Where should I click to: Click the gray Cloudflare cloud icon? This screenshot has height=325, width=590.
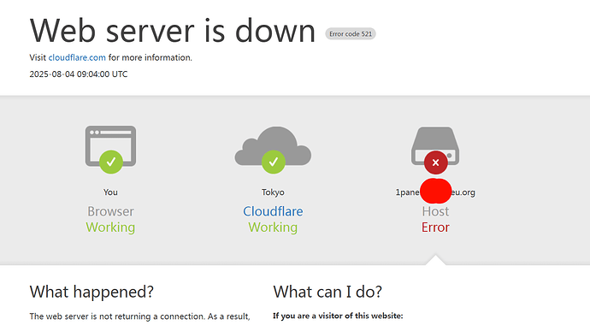point(273,146)
